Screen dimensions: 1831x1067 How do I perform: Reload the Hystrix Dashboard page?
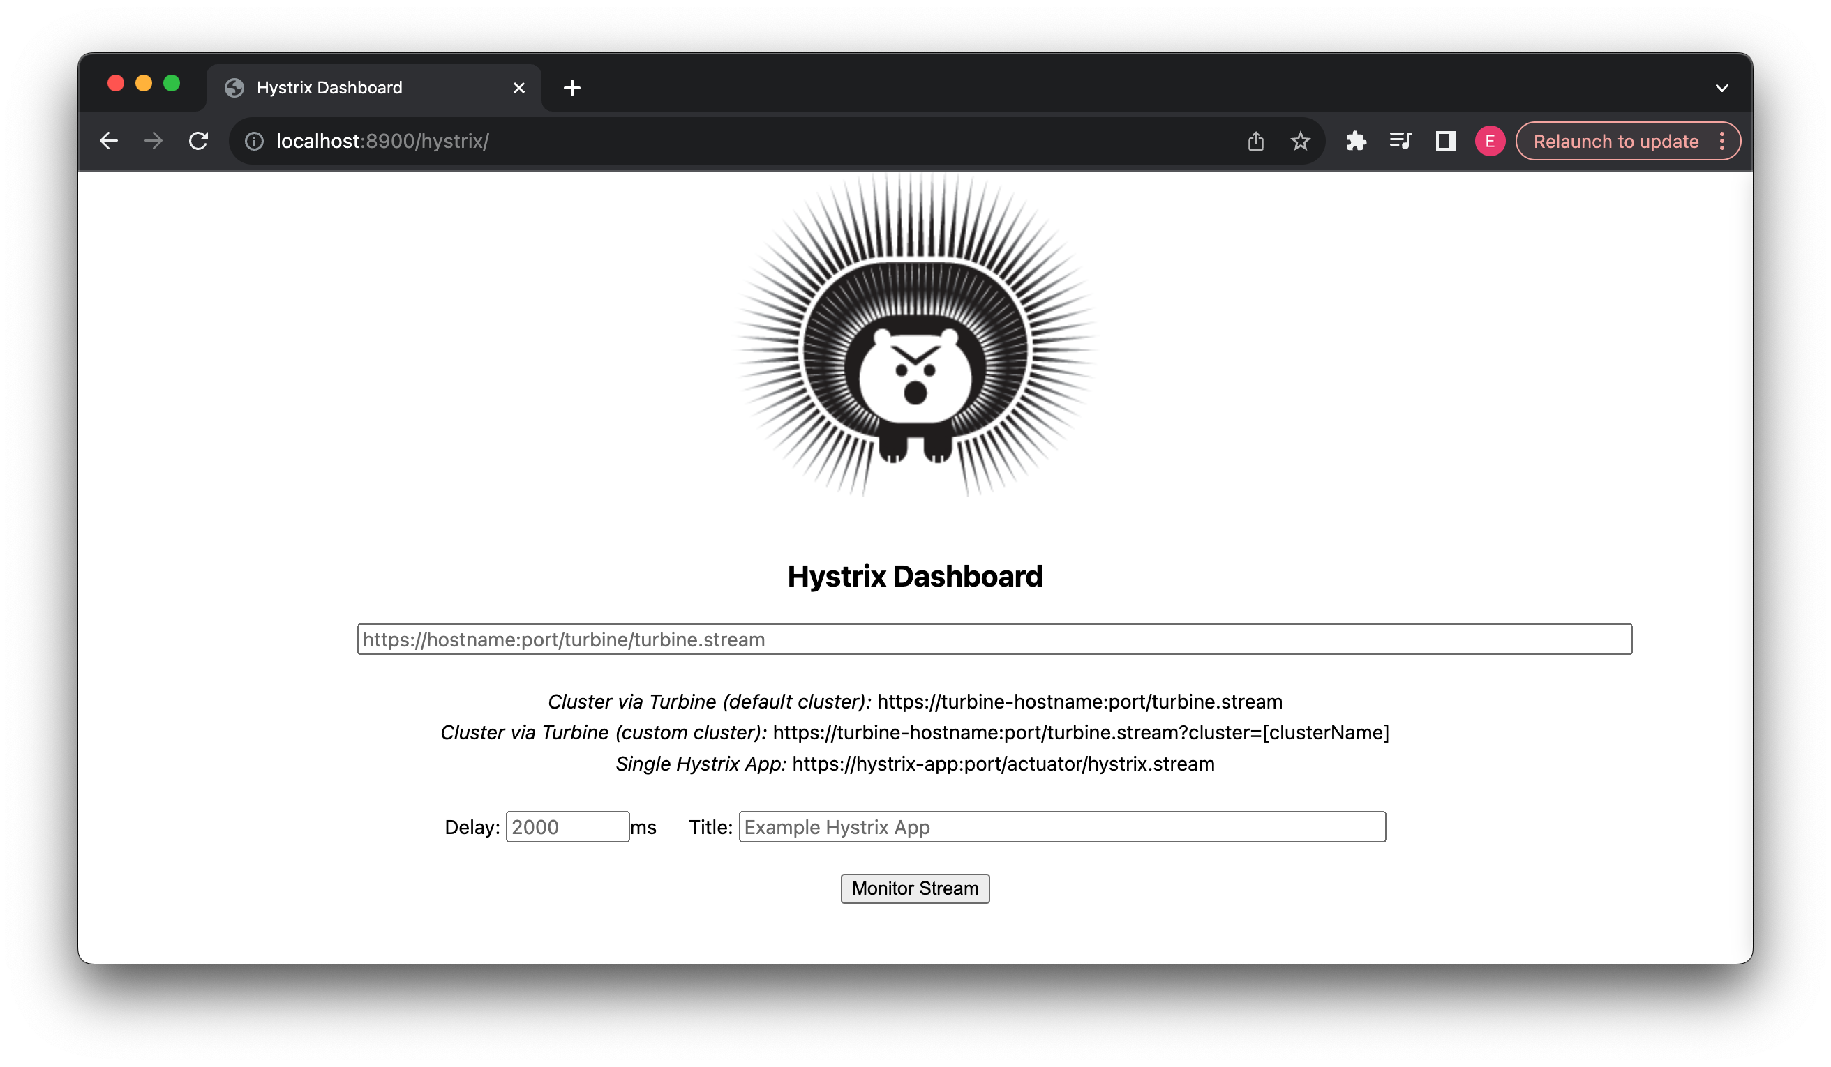pos(198,141)
